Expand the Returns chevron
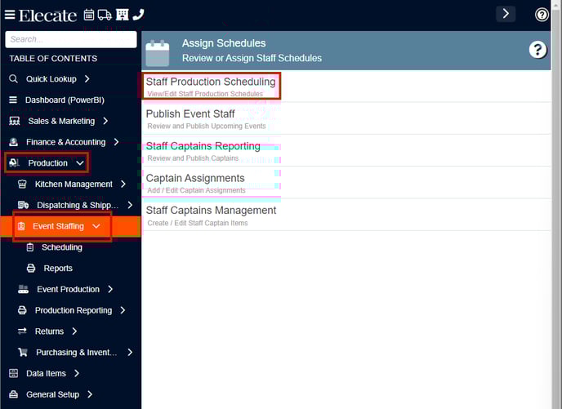 [x=74, y=331]
